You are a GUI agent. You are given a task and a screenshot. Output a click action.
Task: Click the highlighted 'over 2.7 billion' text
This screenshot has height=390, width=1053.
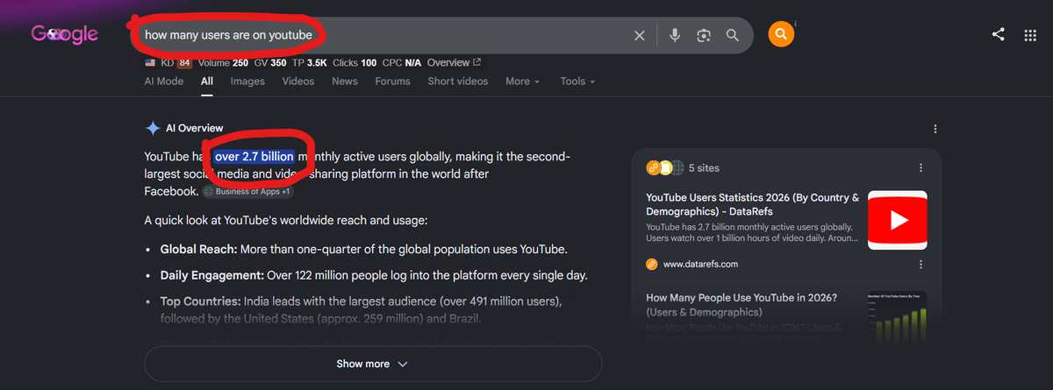pos(254,157)
